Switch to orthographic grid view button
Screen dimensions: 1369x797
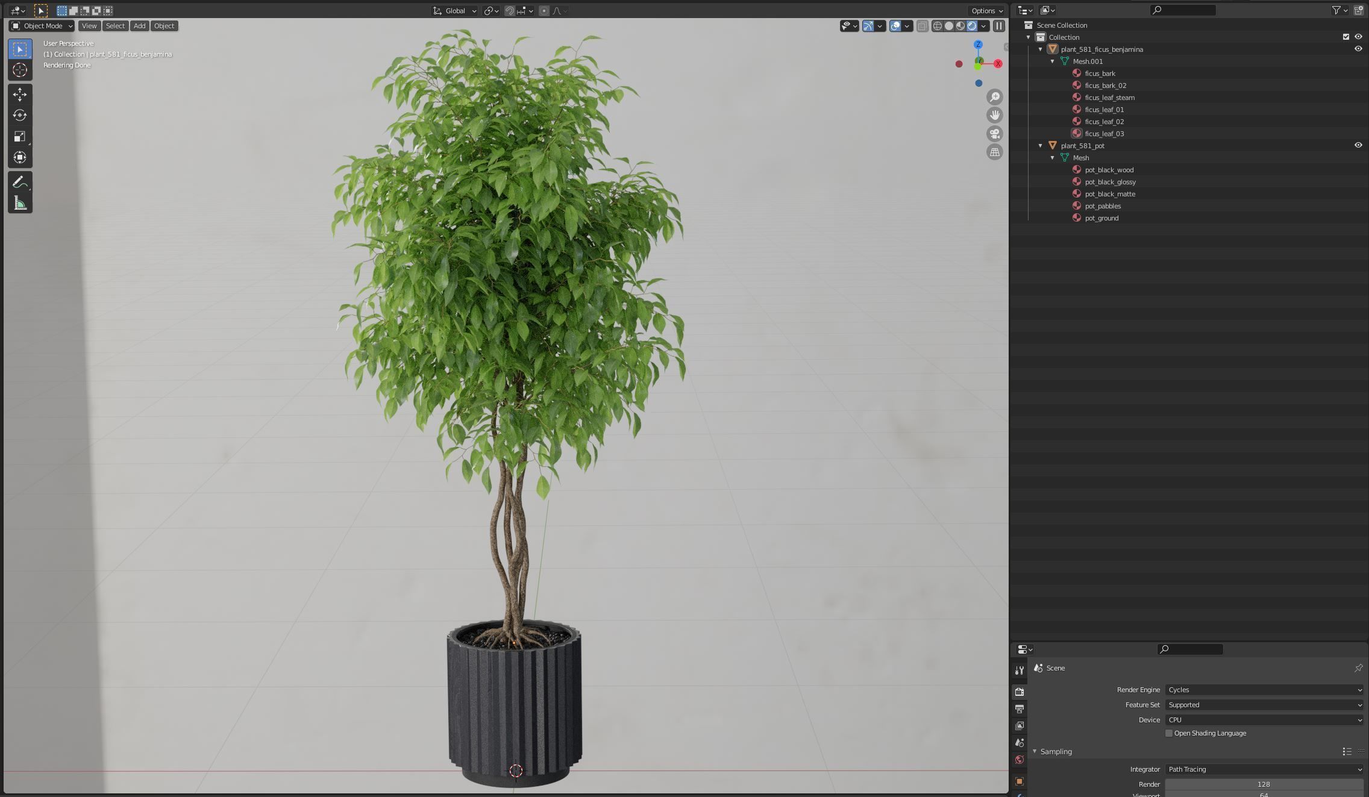995,152
